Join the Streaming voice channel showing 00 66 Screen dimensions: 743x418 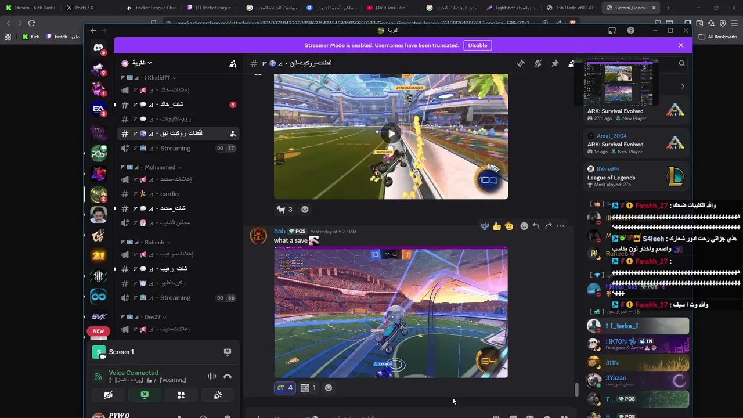[178, 298]
